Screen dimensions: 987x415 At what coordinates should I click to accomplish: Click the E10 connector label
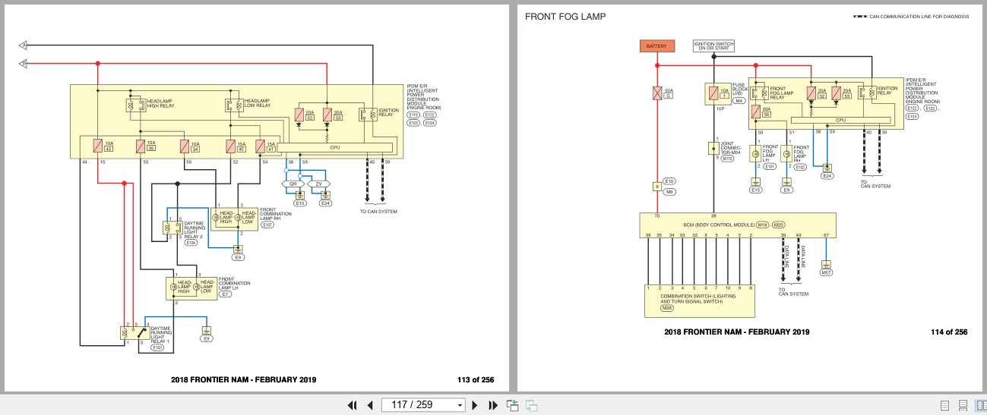click(x=669, y=181)
